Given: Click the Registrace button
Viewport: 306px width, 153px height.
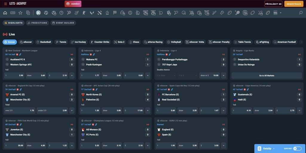Looking at the screenshot, I should pyautogui.click(x=294, y=4).
